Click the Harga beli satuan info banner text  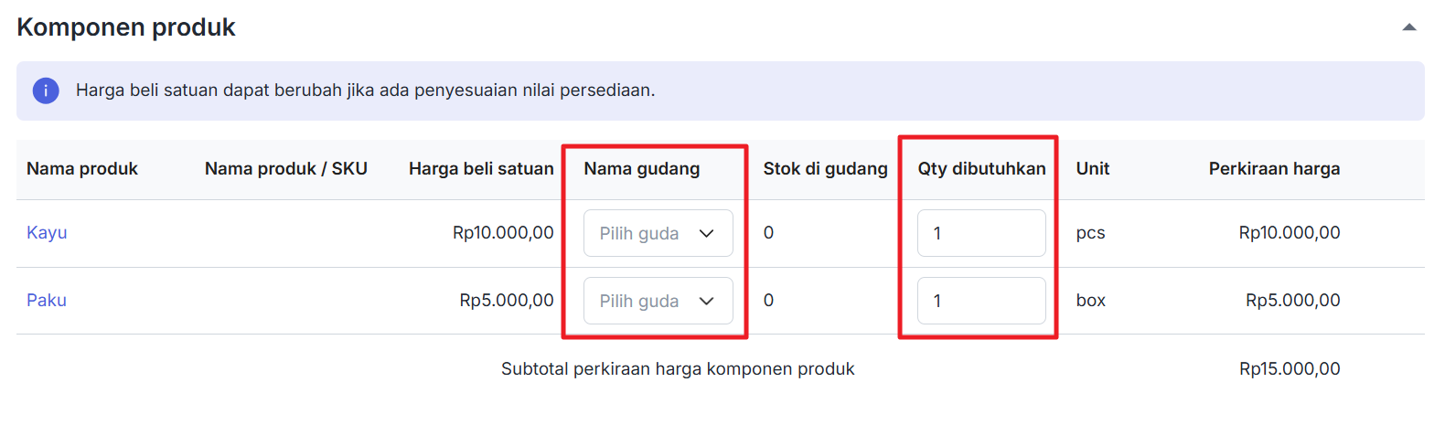(365, 90)
